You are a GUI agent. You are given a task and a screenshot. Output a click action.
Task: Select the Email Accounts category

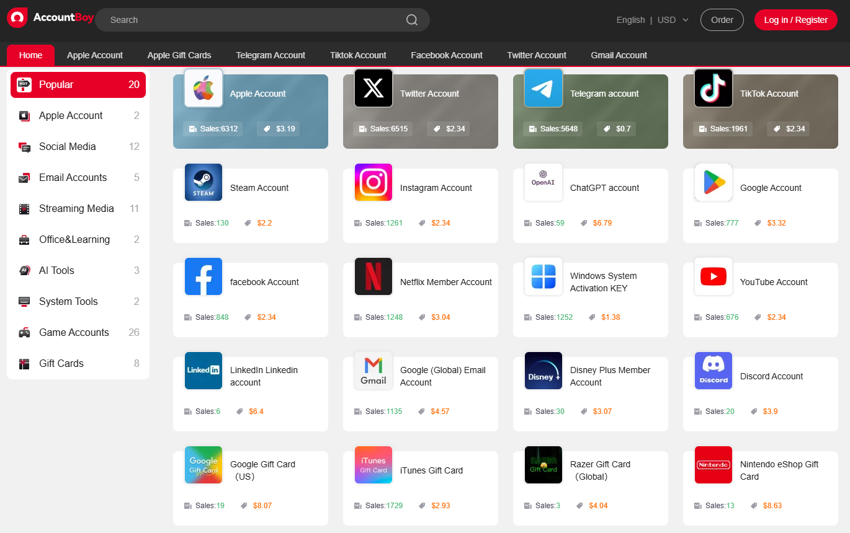point(78,178)
